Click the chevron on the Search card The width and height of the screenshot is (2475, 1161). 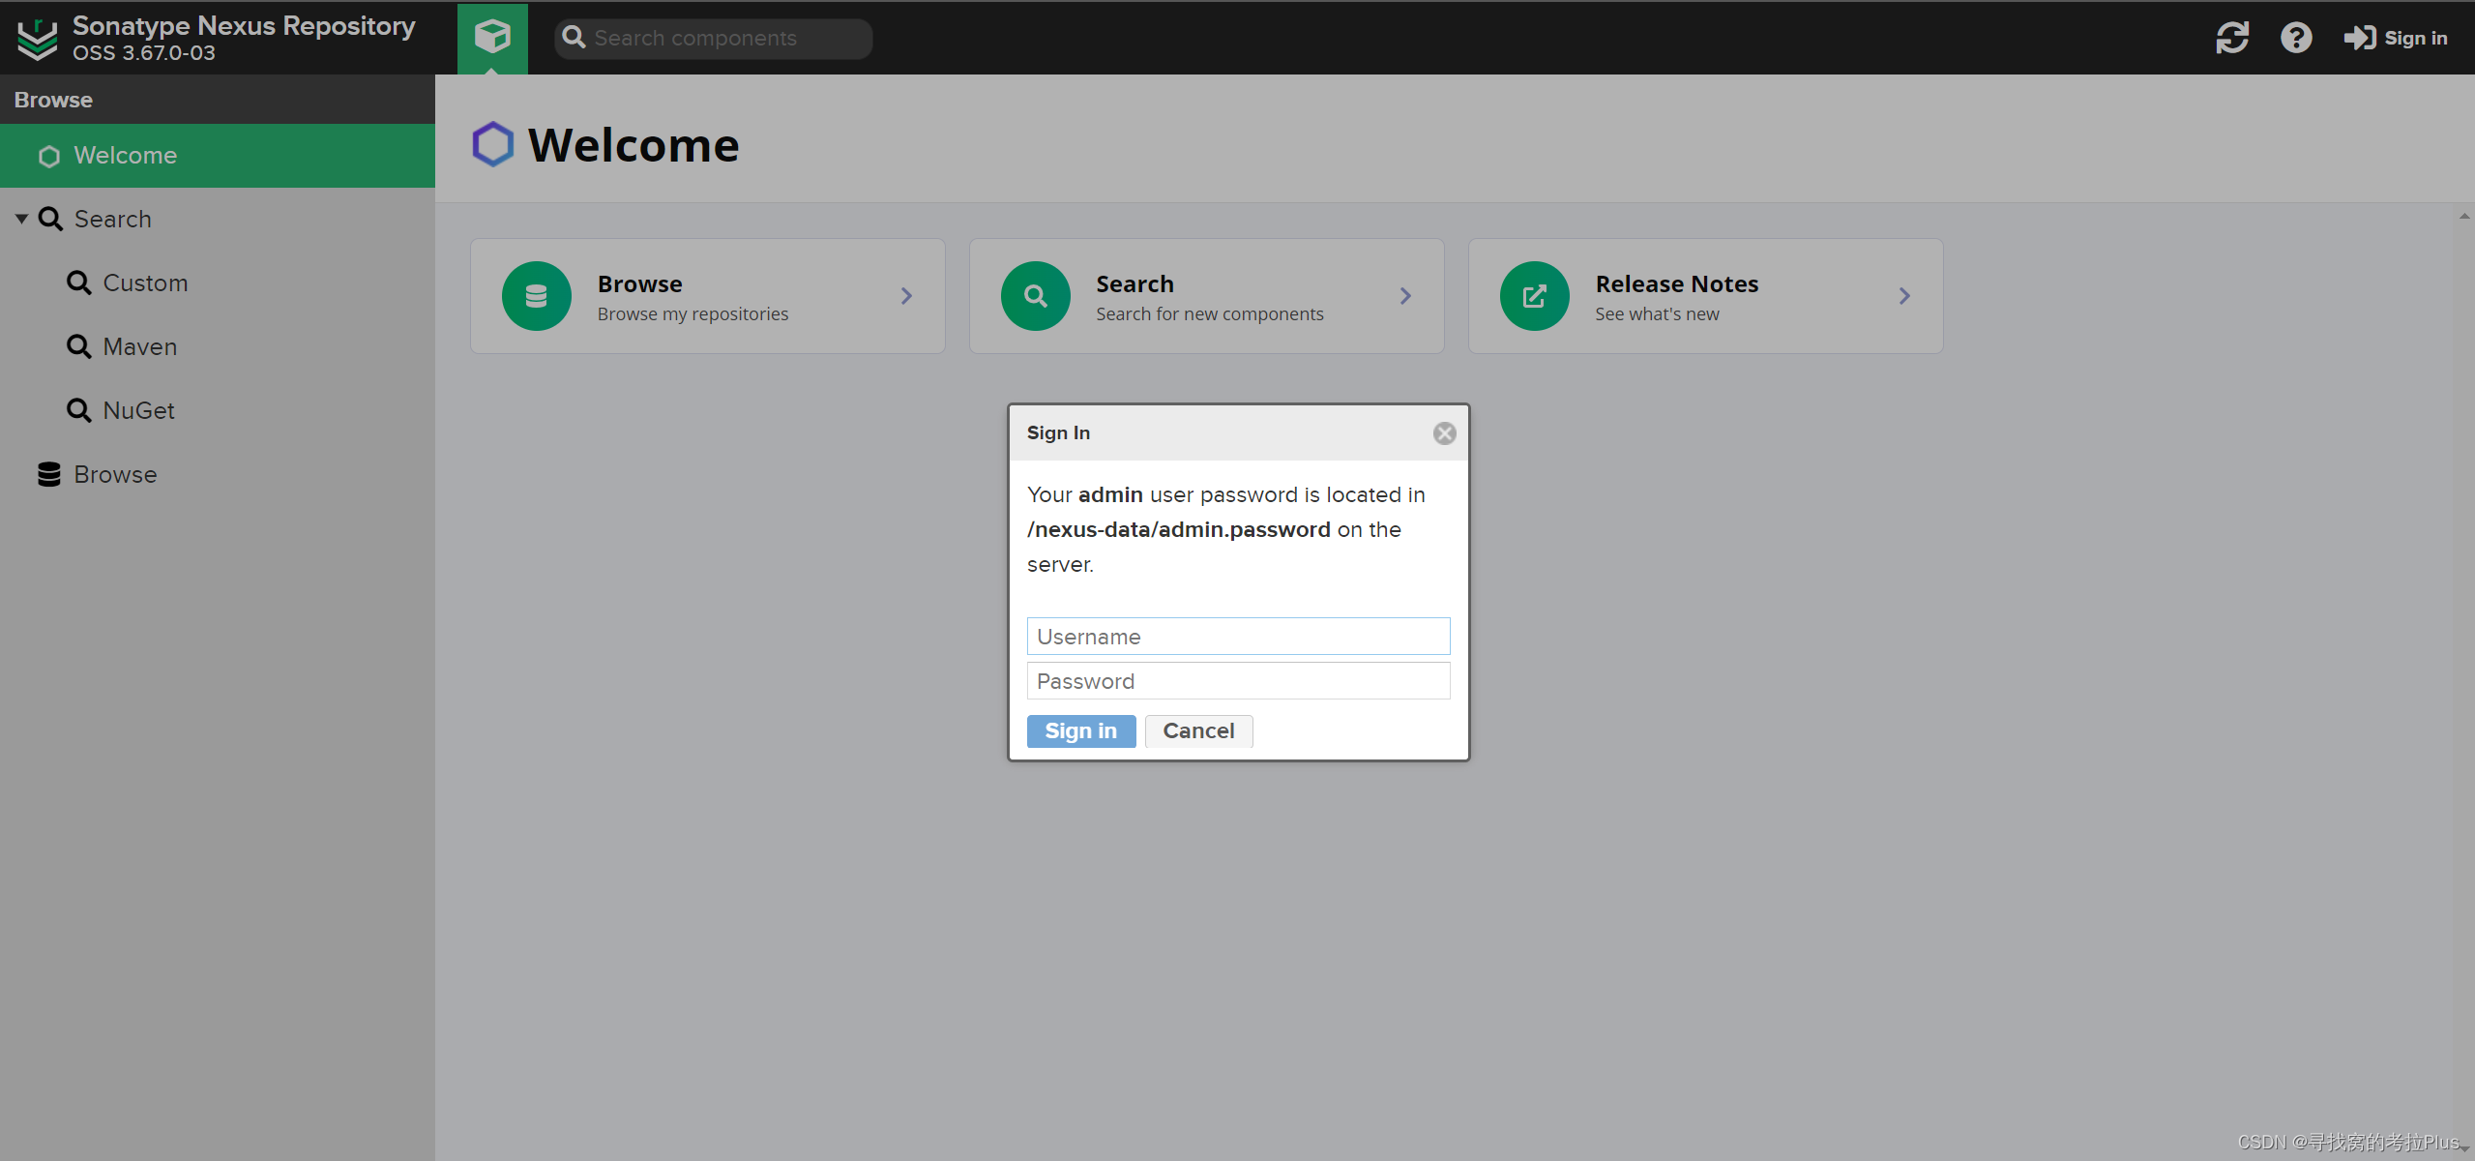(1405, 296)
